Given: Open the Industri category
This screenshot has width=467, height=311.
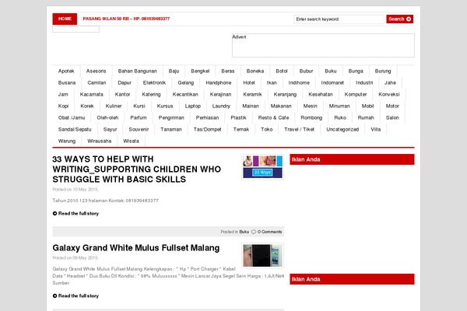Looking at the screenshot, I should coord(364,82).
